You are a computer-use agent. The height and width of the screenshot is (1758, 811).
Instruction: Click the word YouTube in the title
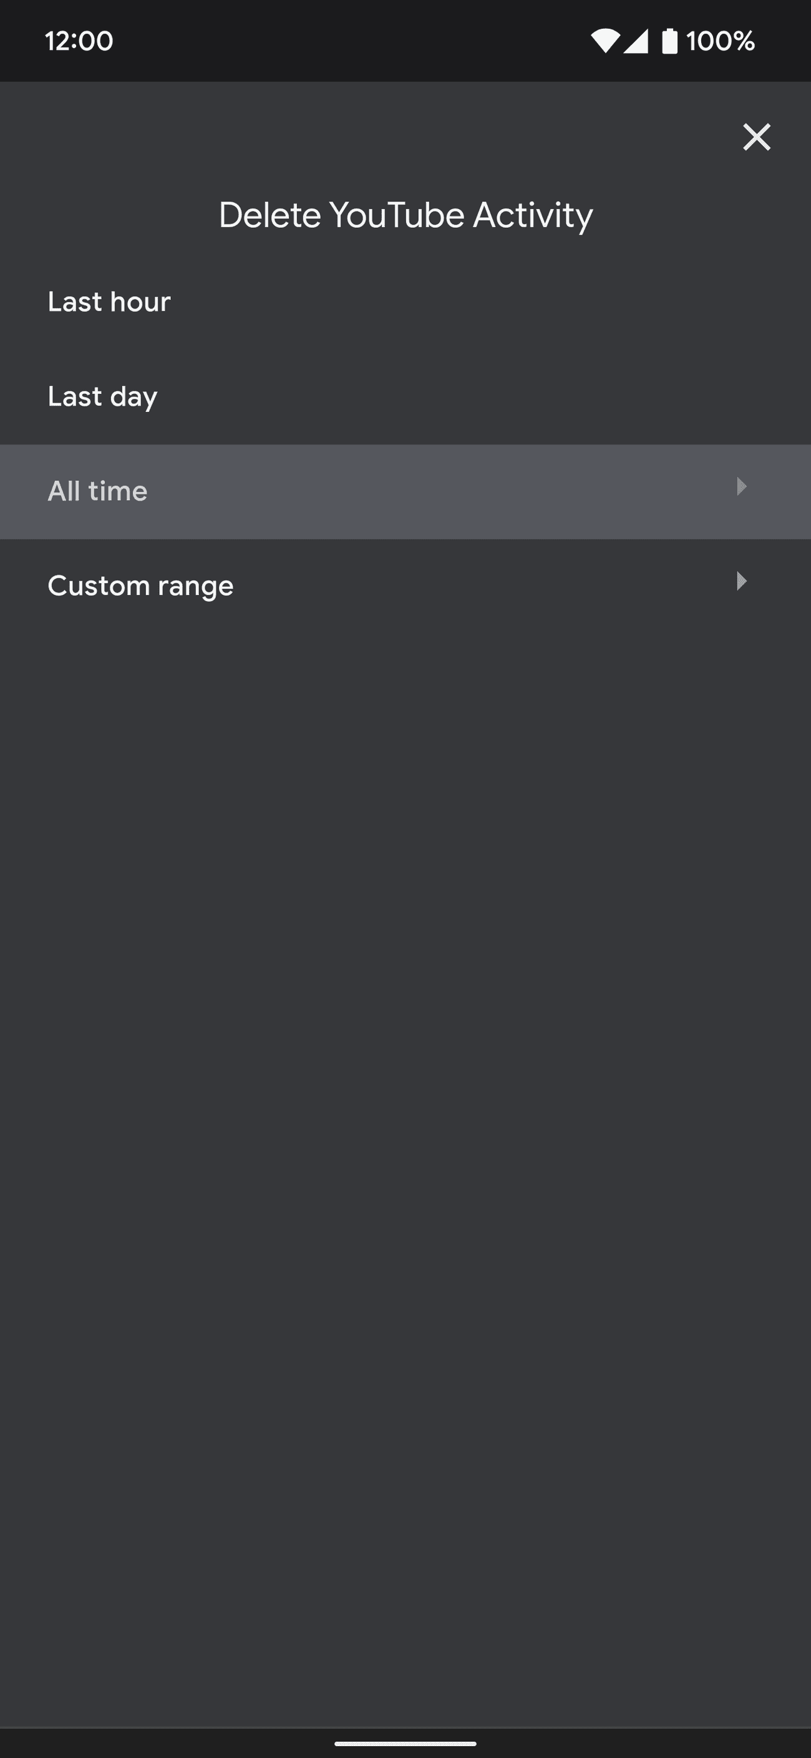pos(396,215)
